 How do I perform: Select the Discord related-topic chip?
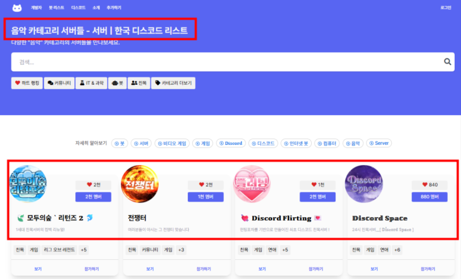tap(231, 143)
